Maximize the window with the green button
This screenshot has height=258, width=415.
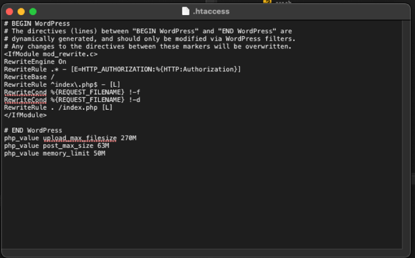pos(33,12)
